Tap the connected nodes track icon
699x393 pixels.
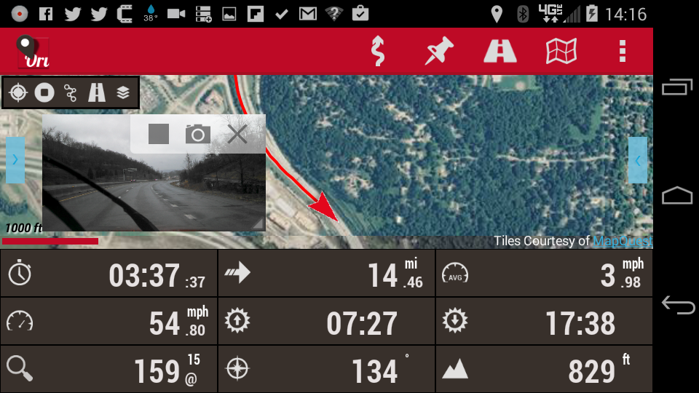(x=71, y=92)
